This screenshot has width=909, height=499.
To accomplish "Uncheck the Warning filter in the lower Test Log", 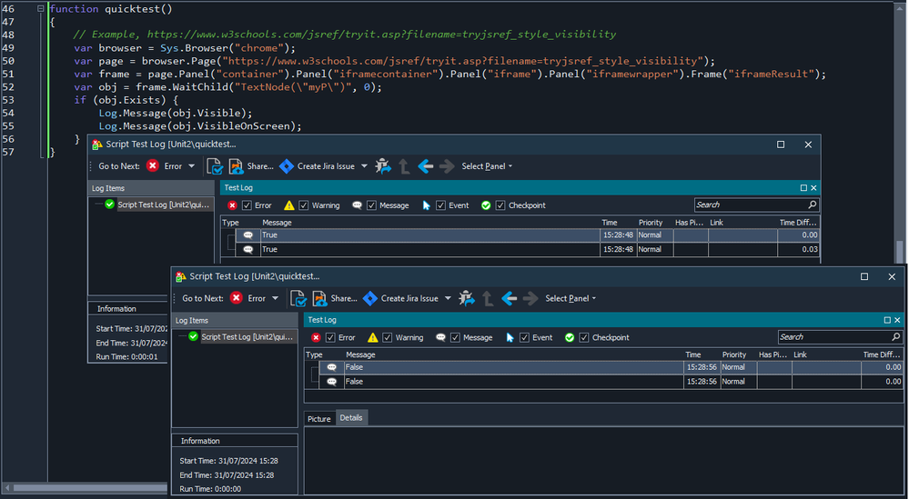I will click(388, 337).
